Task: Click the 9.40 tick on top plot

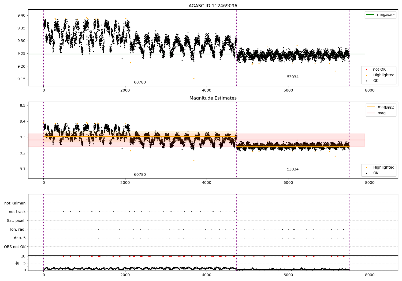Action: pyautogui.click(x=21, y=15)
